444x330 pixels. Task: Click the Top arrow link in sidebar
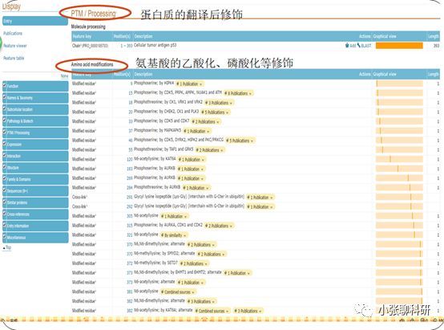pos(6,247)
